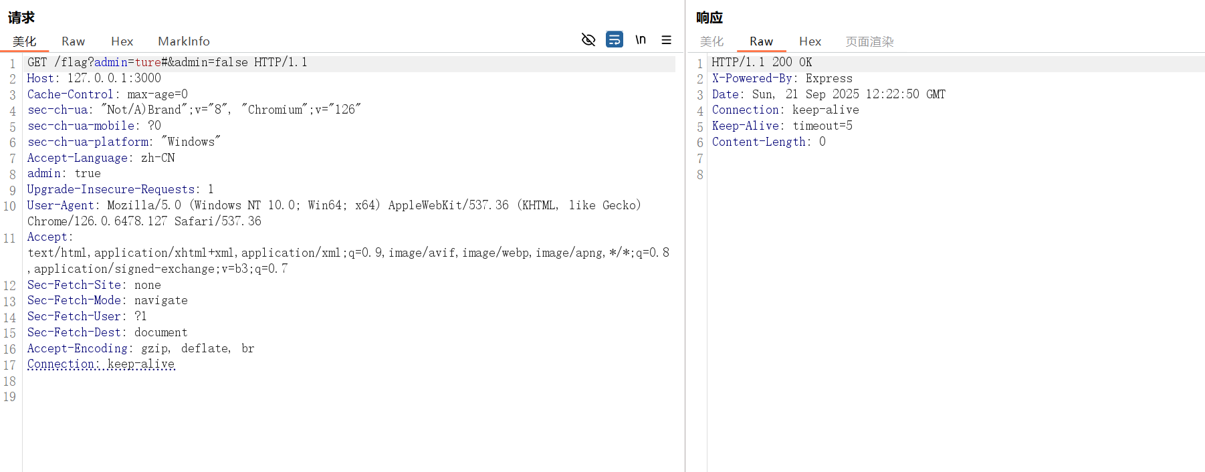Screen dimensions: 1205x472
Task: Switch to response Hex tab
Action: pos(810,41)
